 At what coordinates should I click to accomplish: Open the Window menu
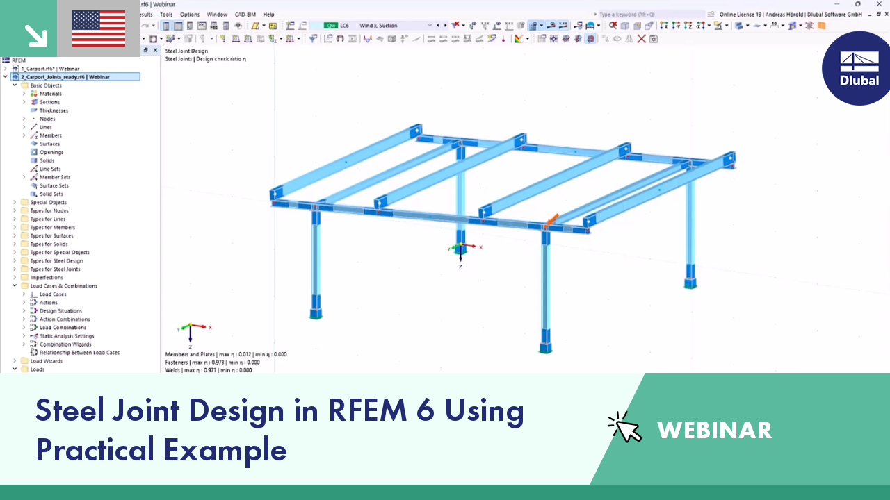(x=217, y=15)
